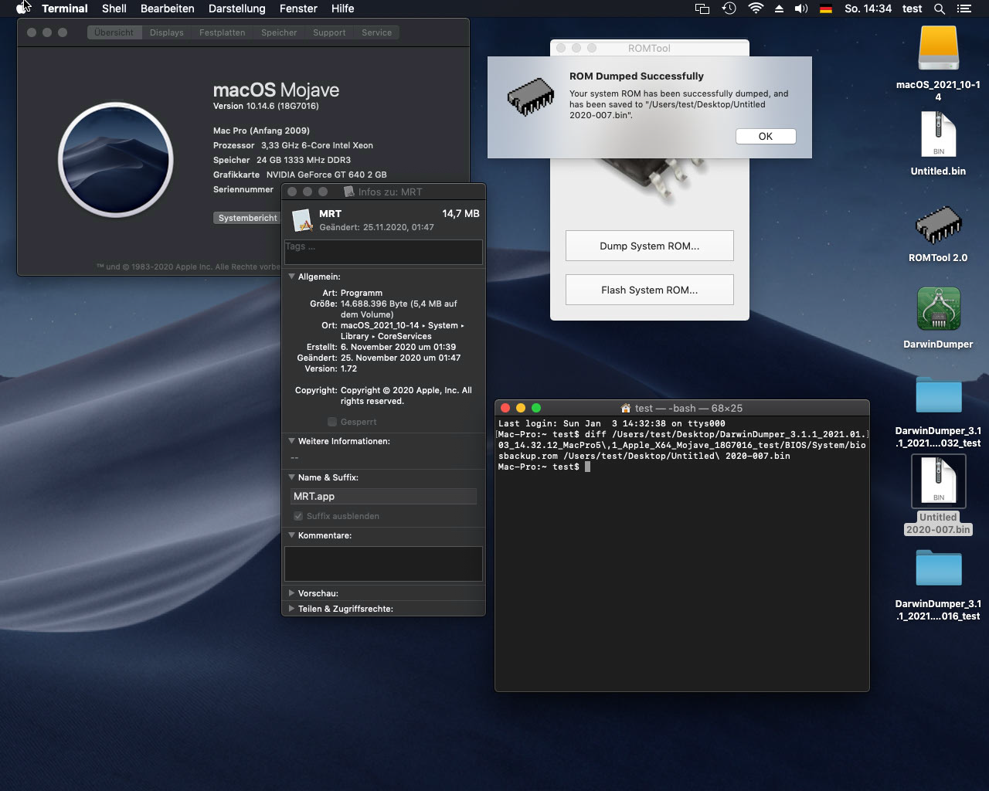The image size is (989, 791).
Task: Expand Teilen & Zugriffsrechte section
Action: pos(291,609)
